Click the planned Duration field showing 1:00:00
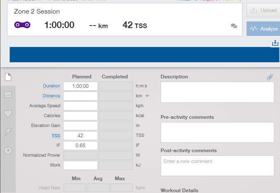 tap(81, 86)
